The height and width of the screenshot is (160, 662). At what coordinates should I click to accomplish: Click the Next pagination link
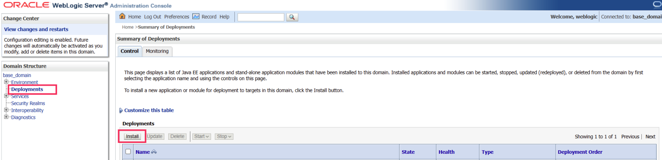650,136
